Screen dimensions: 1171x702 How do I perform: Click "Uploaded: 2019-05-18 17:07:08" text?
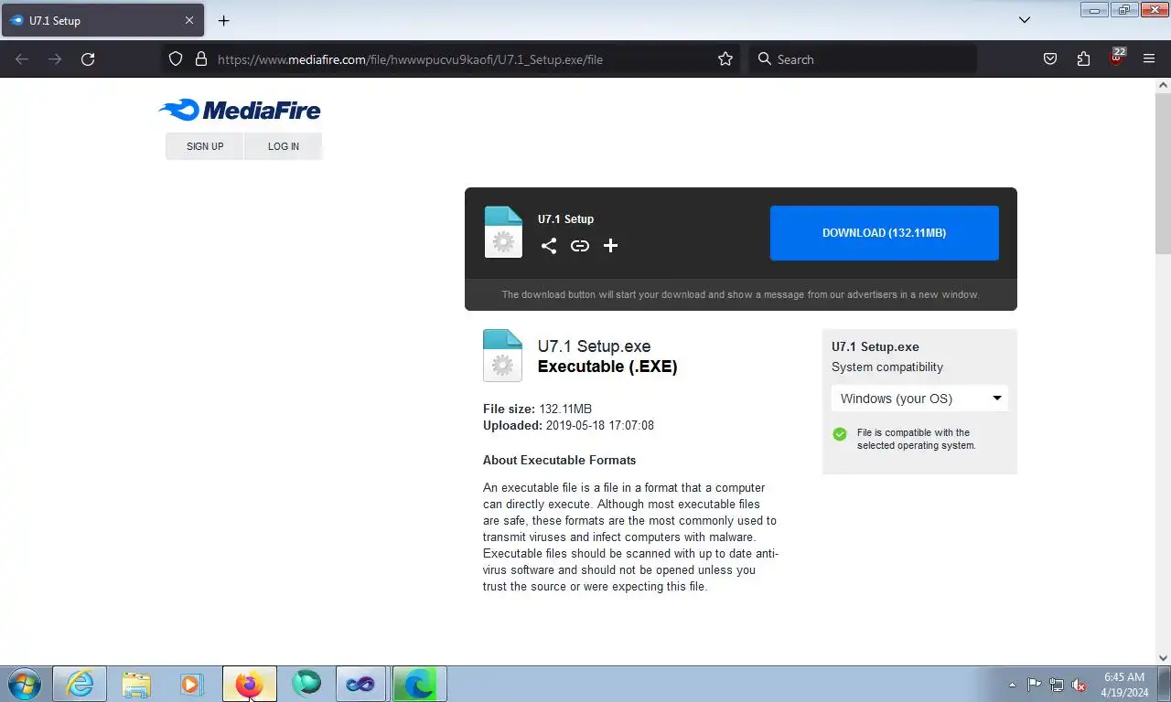[x=568, y=425]
